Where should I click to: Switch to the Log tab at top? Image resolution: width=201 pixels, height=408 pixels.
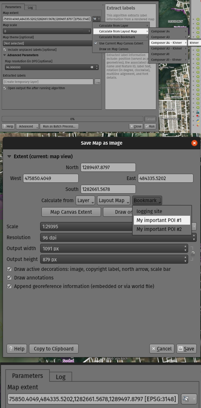[x=30, y=7]
